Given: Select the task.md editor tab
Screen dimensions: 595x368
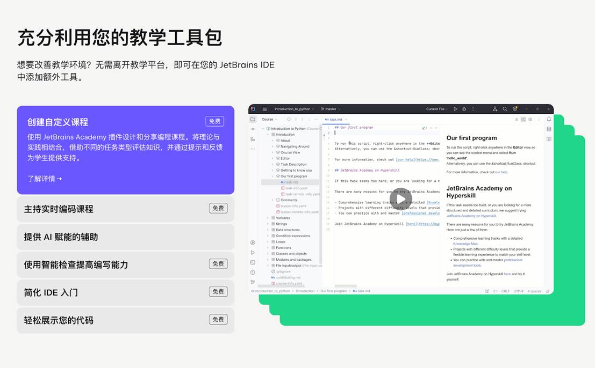Looking at the screenshot, I should [x=335, y=119].
